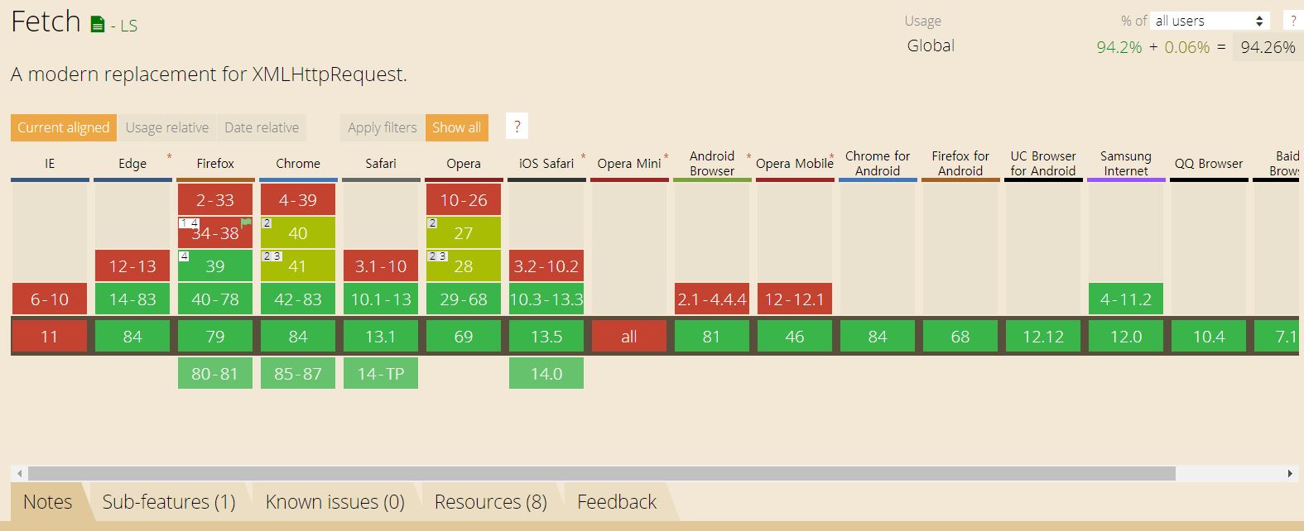The image size is (1304, 531).
Task: Open Sub-features (1) tab
Action: pos(169,501)
